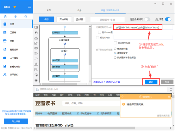Select the 点击翻页 workflow step
This screenshot has height=131, width=175.
pyautogui.click(x=65, y=76)
